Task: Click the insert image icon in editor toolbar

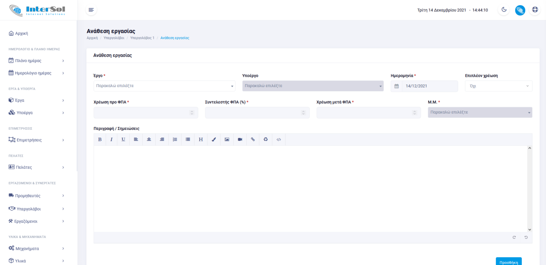Action: coord(227,139)
